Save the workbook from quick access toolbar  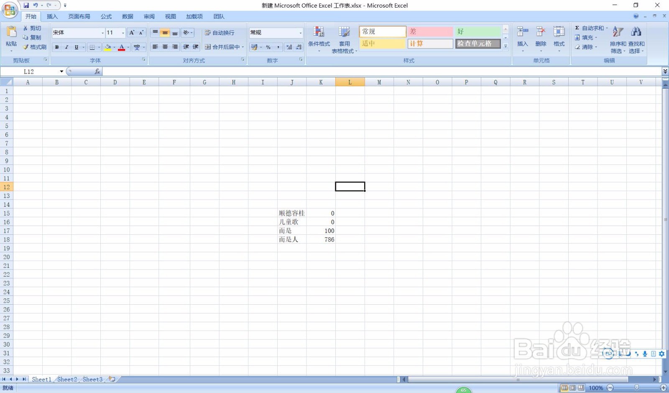(x=26, y=5)
